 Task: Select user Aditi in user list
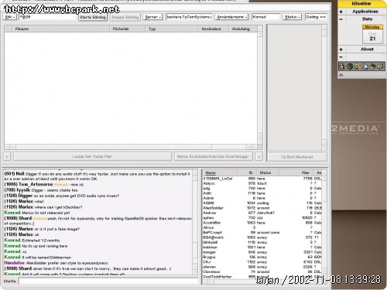(262, 193)
